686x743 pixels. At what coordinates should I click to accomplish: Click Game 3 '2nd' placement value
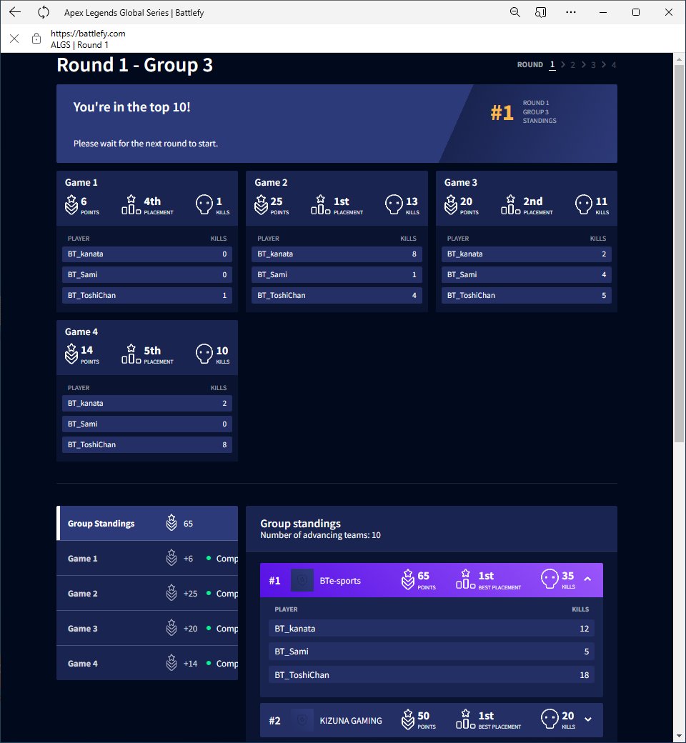pyautogui.click(x=533, y=201)
